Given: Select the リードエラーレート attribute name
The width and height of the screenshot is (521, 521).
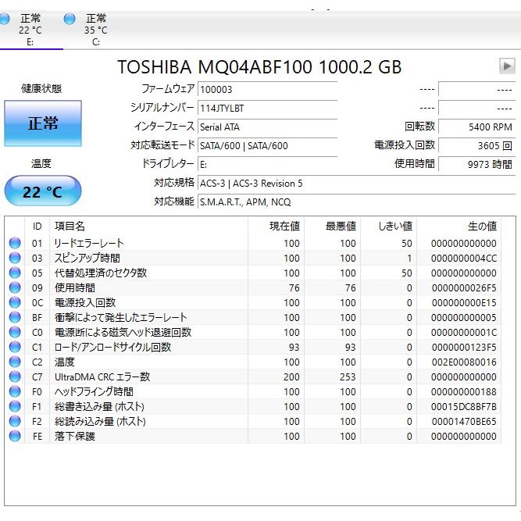Looking at the screenshot, I should [x=89, y=243].
